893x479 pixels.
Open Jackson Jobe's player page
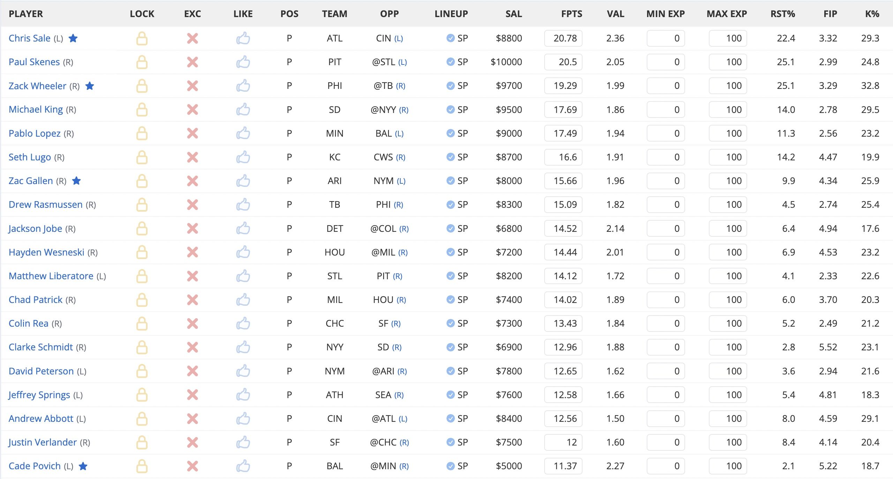point(35,228)
